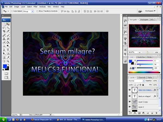
Task: Open the tool preset picker arrow
Action: click(x=8, y=11)
